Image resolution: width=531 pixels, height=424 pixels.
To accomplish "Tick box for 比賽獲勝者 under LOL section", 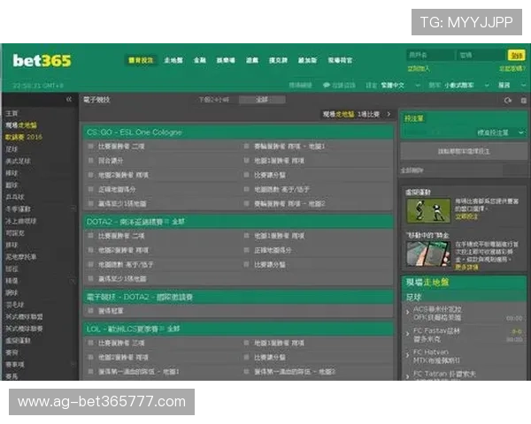I will pos(90,343).
